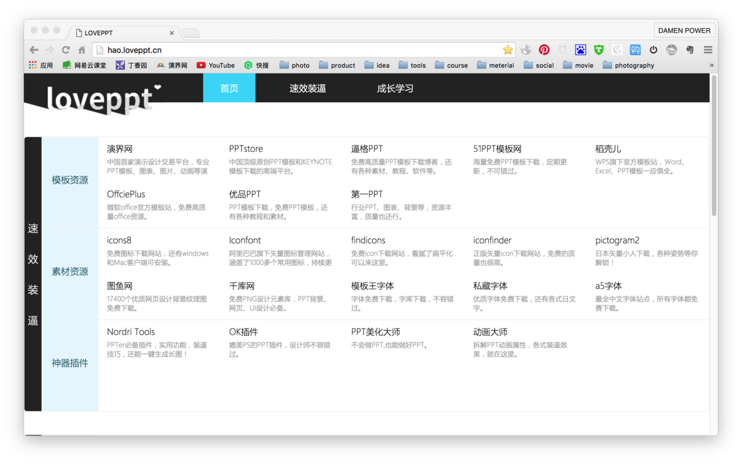Click the address bar URL field
Image resolution: width=742 pixels, height=464 pixels.
click(303, 50)
